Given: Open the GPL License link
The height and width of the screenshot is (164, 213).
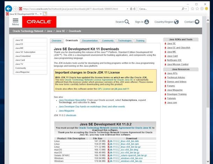Looking at the screenshot, I should [104, 89].
